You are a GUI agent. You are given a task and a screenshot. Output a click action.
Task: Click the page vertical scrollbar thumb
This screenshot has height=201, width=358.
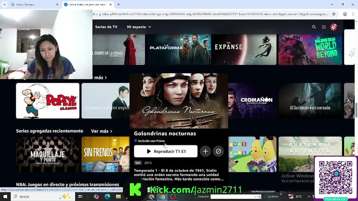click(x=356, y=110)
